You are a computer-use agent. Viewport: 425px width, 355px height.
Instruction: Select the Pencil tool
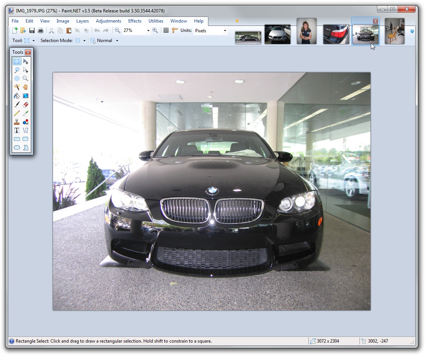[x=17, y=113]
